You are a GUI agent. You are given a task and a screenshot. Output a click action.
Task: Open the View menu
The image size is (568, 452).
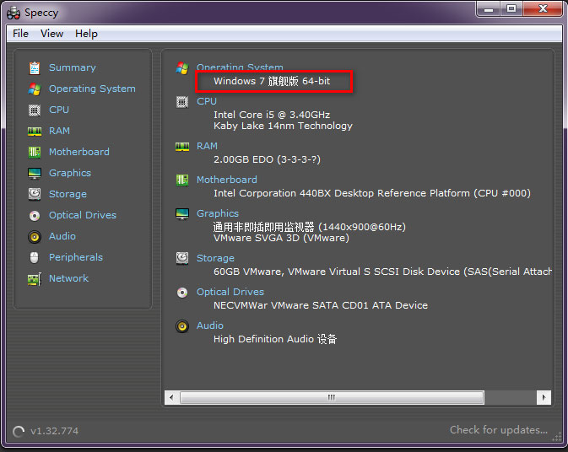[51, 34]
